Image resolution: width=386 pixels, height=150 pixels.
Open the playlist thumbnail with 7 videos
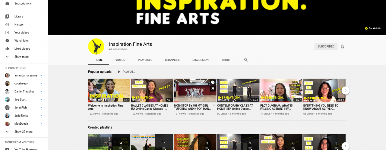152,142
